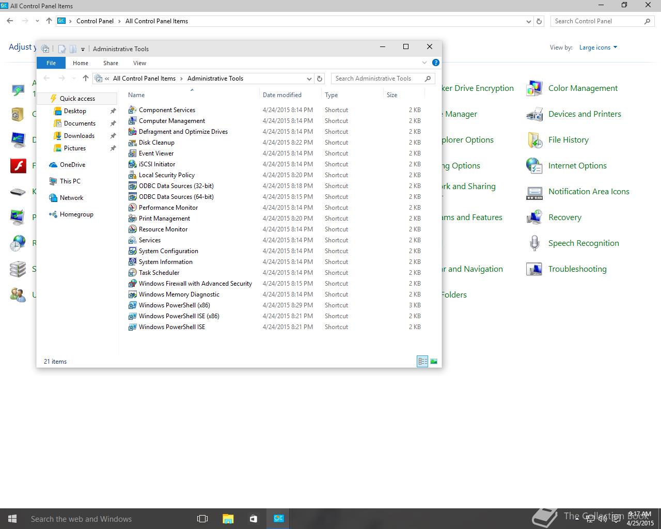
Task: Expand the ribbon with the chevron
Action: [x=424, y=63]
